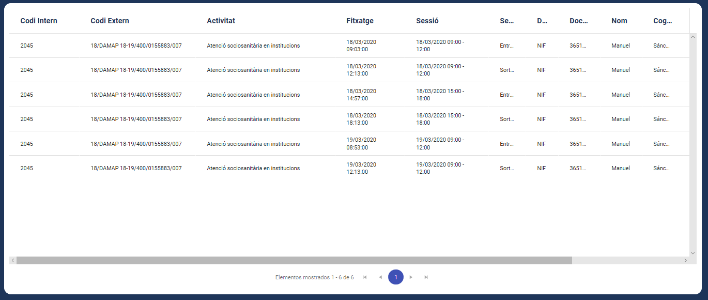Viewport: 708px width, 300px height.
Task: Go to previous page arrow
Action: (380, 277)
